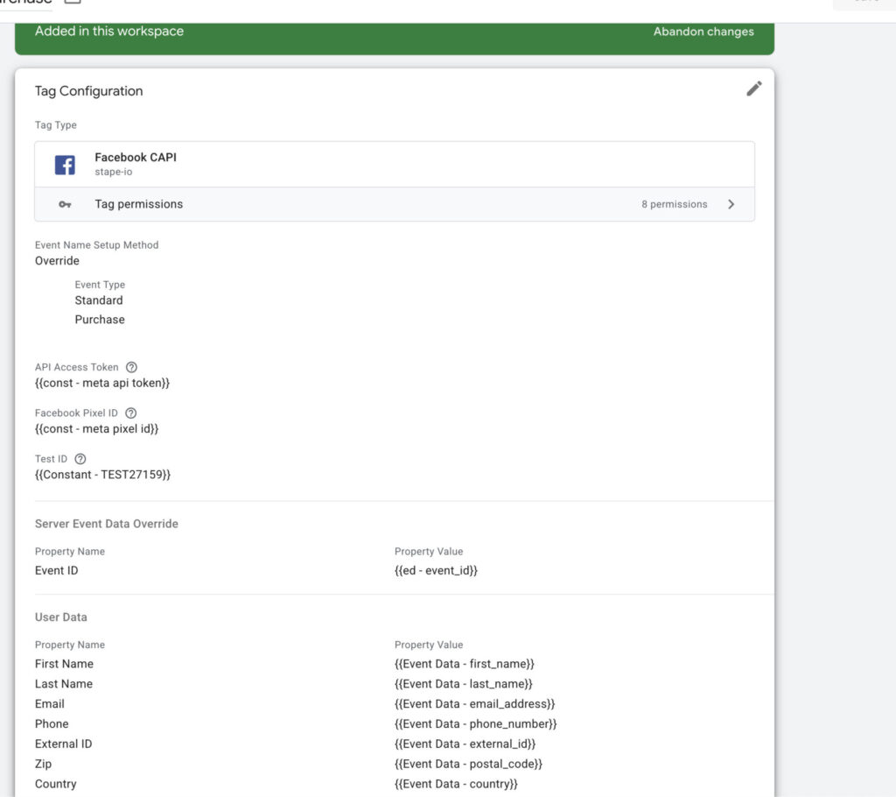Click the pencil edit icon in Tag Configuration
896x797 pixels.
(x=753, y=88)
